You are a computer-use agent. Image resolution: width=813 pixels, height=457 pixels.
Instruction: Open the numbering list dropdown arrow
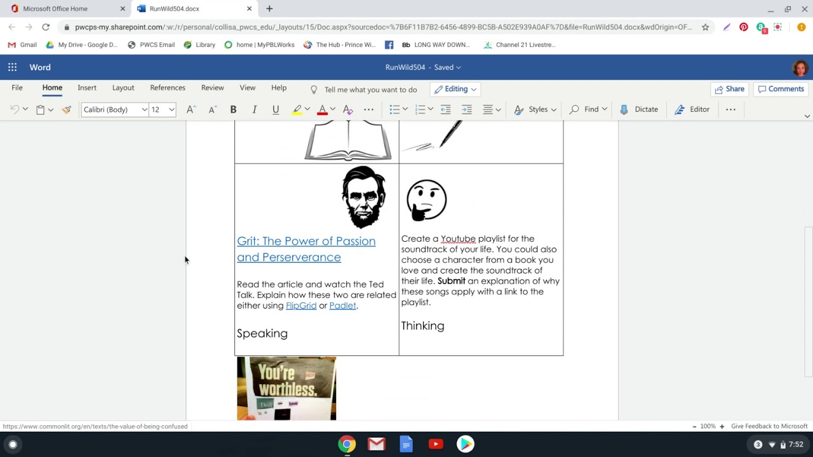tap(431, 110)
